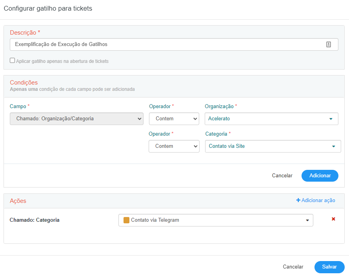The image size is (349, 276).
Task: Click the plus icon beside Adicionar ação
Action: point(298,200)
